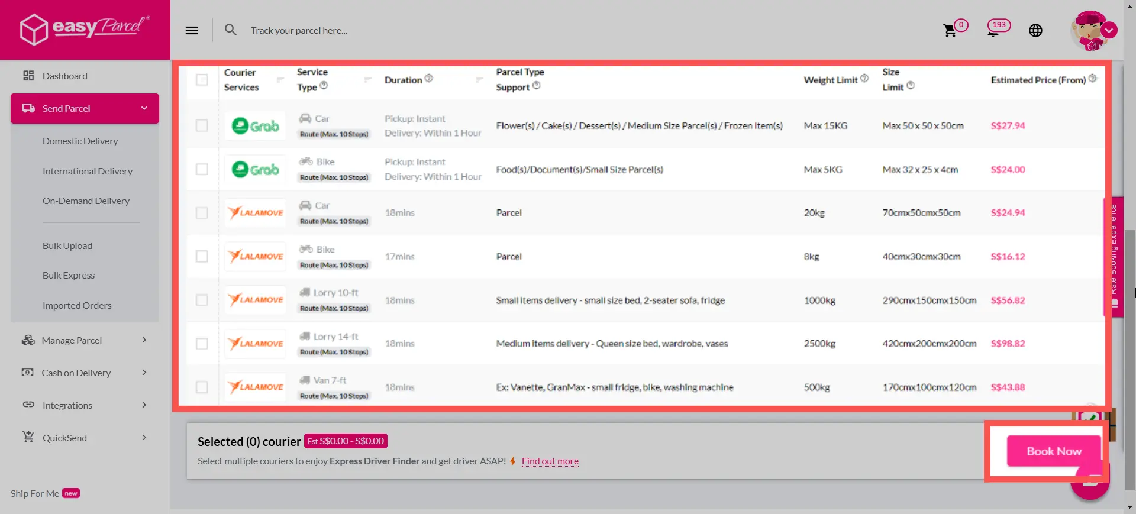Image resolution: width=1136 pixels, height=514 pixels.
Task: Open Duration column filter
Action: pos(479,80)
